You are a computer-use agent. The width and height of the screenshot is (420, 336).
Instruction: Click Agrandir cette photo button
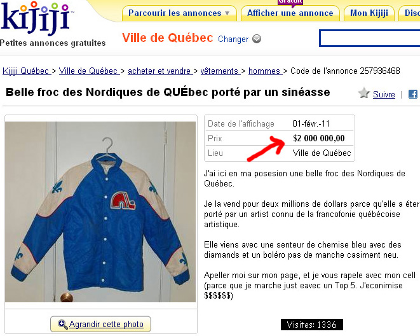(x=100, y=324)
